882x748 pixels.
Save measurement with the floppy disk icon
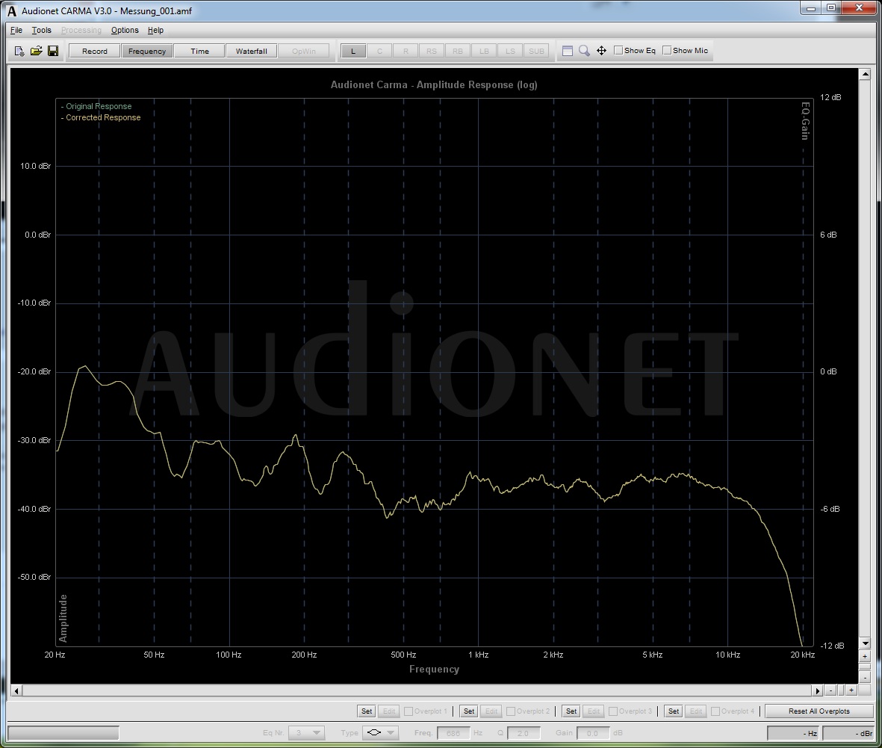[x=53, y=51]
